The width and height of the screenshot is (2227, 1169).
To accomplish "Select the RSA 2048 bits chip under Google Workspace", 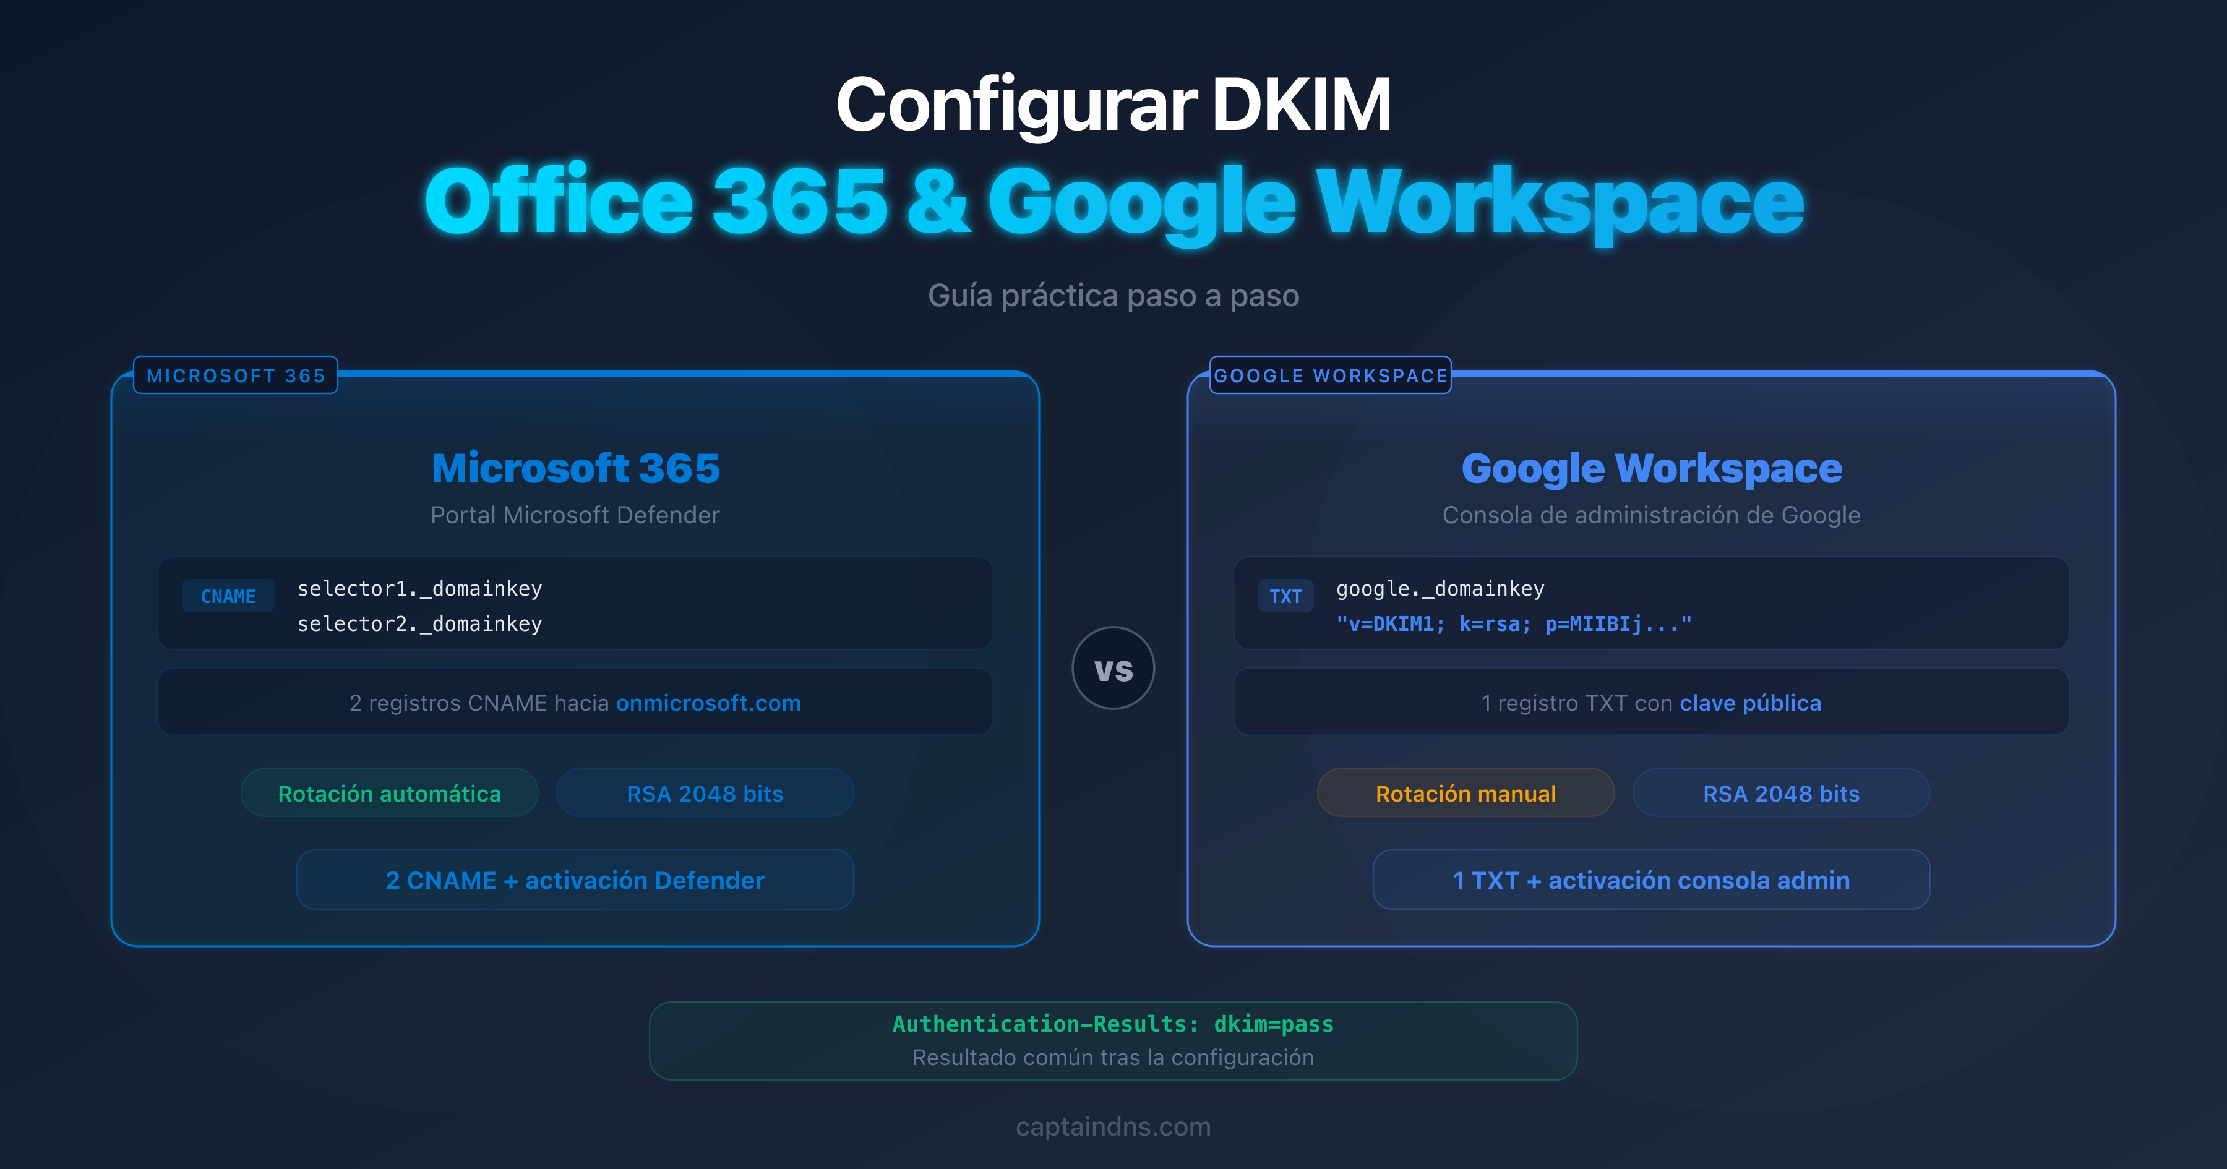I will coord(1781,792).
